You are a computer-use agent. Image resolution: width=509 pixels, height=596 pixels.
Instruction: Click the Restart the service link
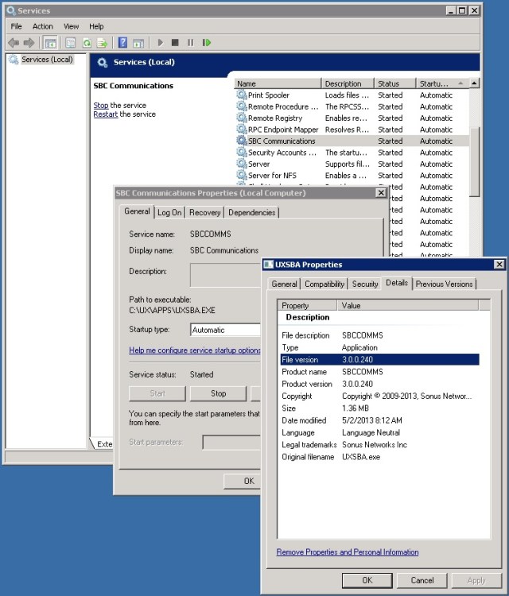coord(106,114)
